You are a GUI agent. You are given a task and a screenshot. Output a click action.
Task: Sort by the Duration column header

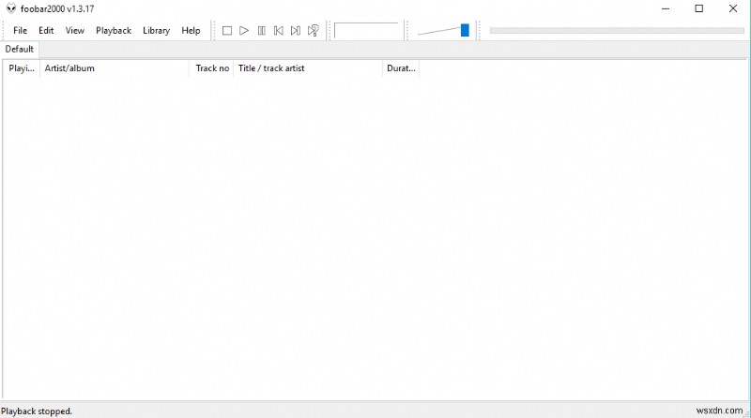click(x=401, y=68)
